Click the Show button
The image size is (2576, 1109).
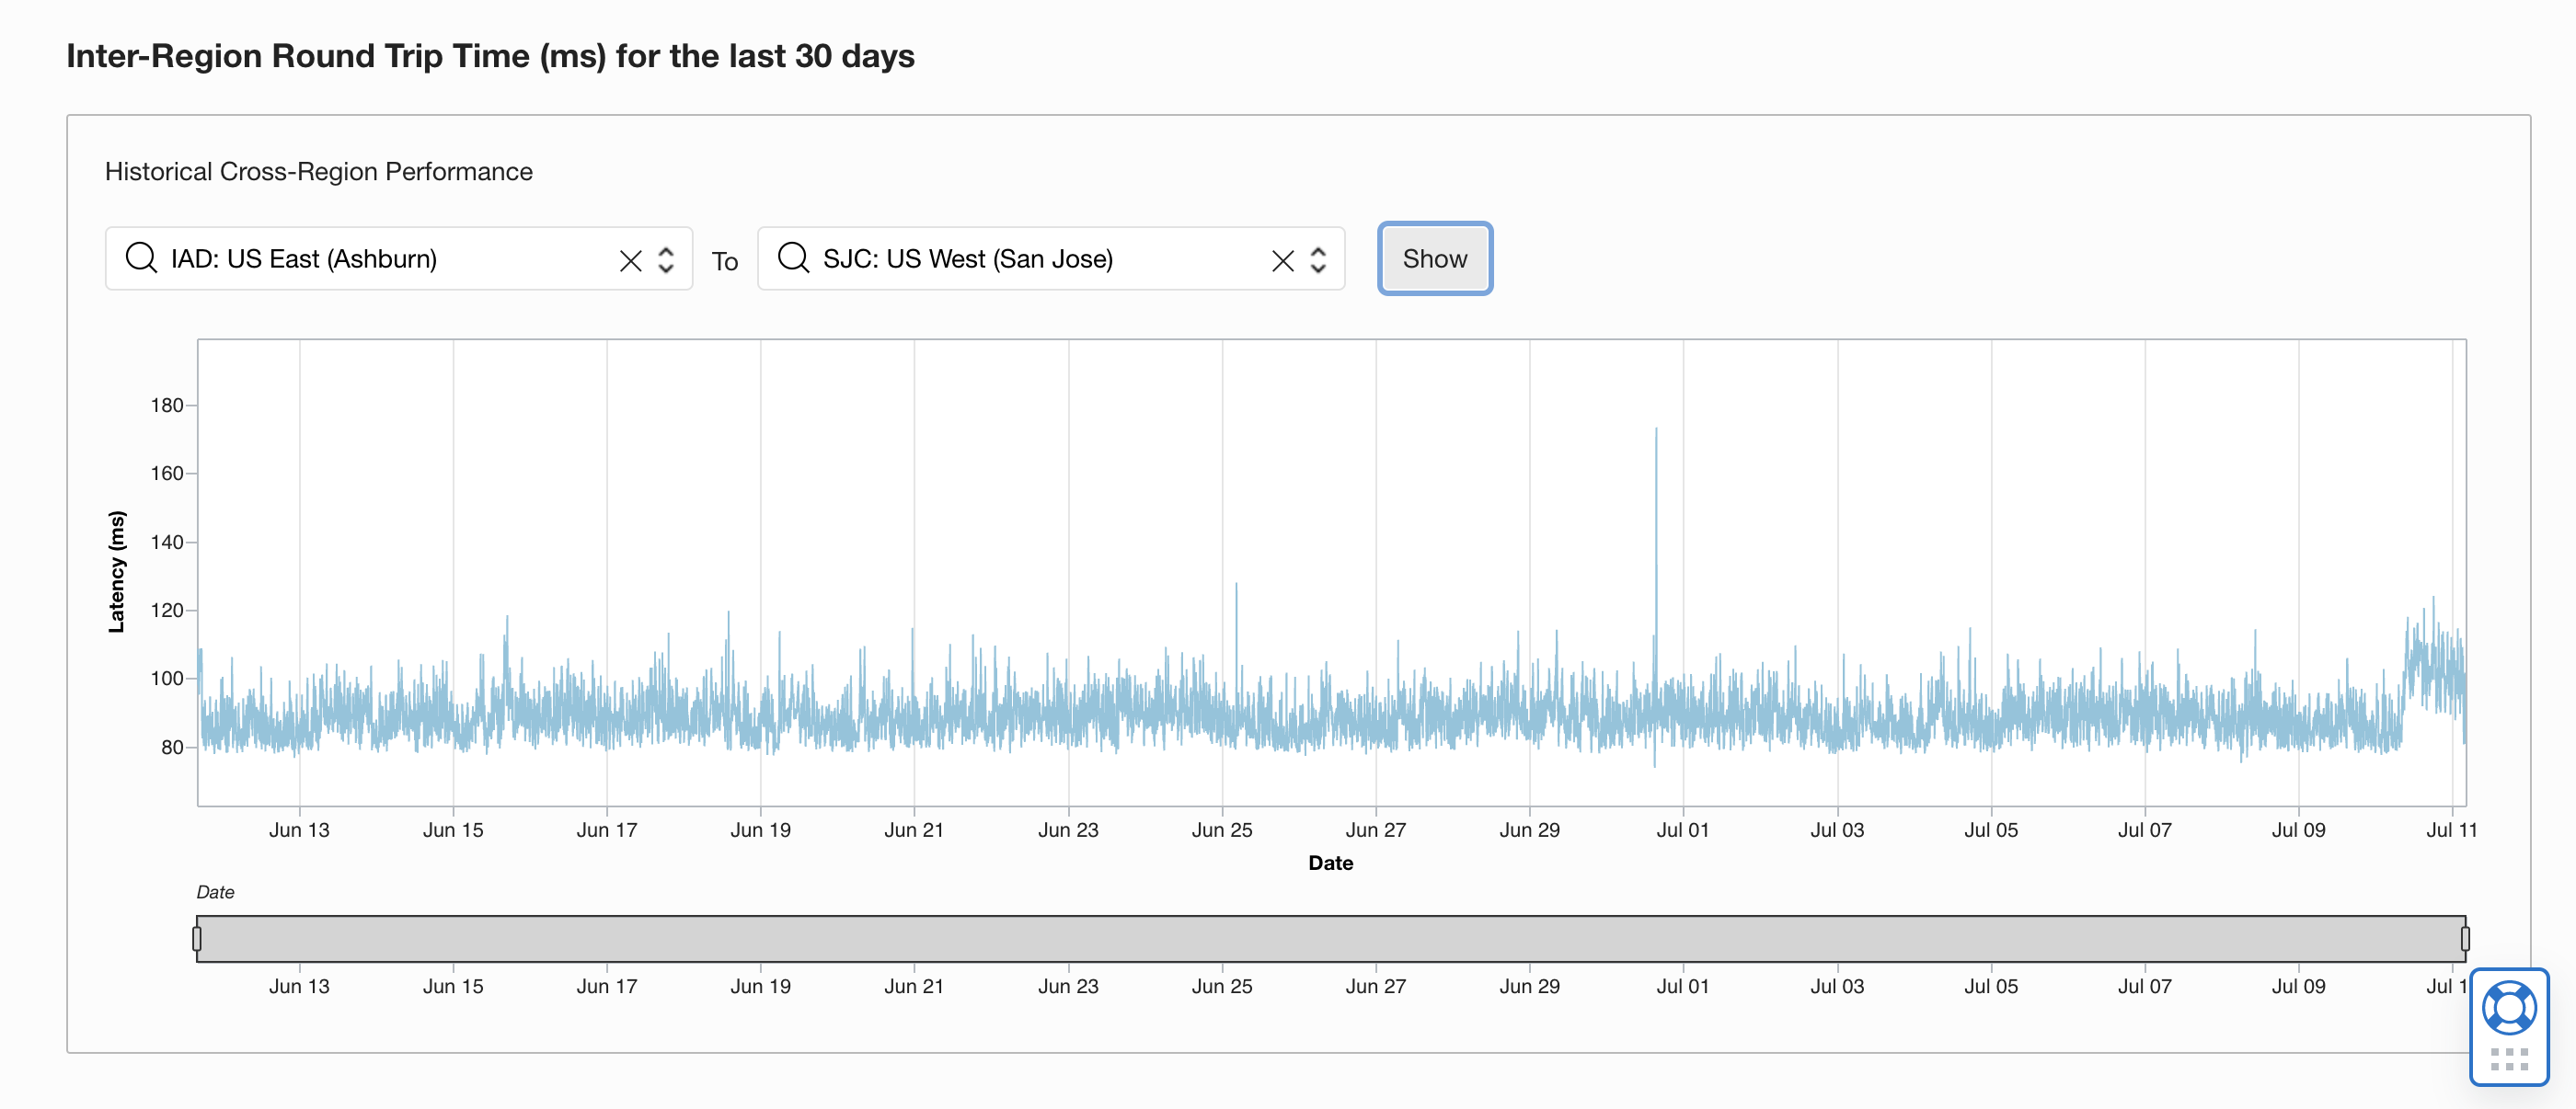click(1435, 258)
